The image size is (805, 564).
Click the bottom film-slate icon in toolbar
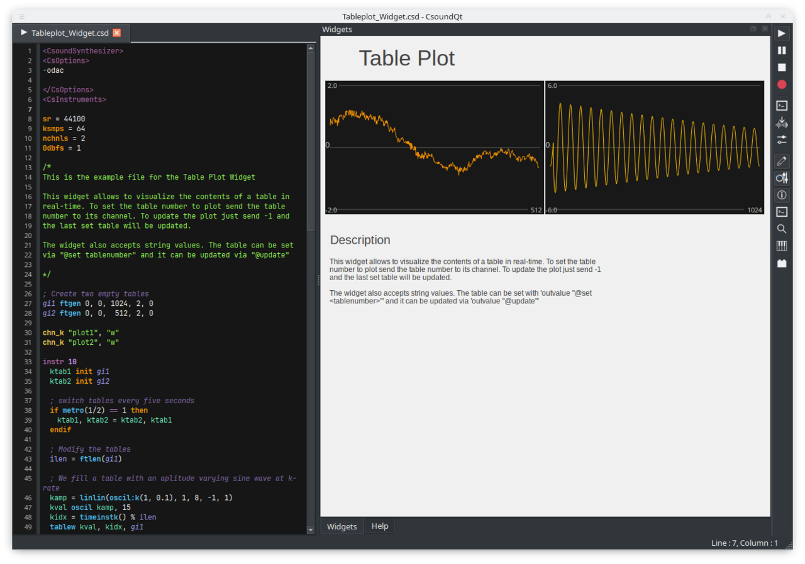click(782, 263)
